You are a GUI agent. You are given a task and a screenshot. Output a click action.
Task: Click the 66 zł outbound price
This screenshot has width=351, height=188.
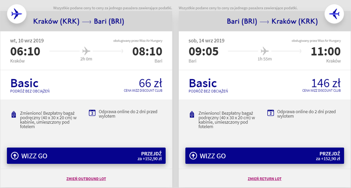click(x=150, y=83)
